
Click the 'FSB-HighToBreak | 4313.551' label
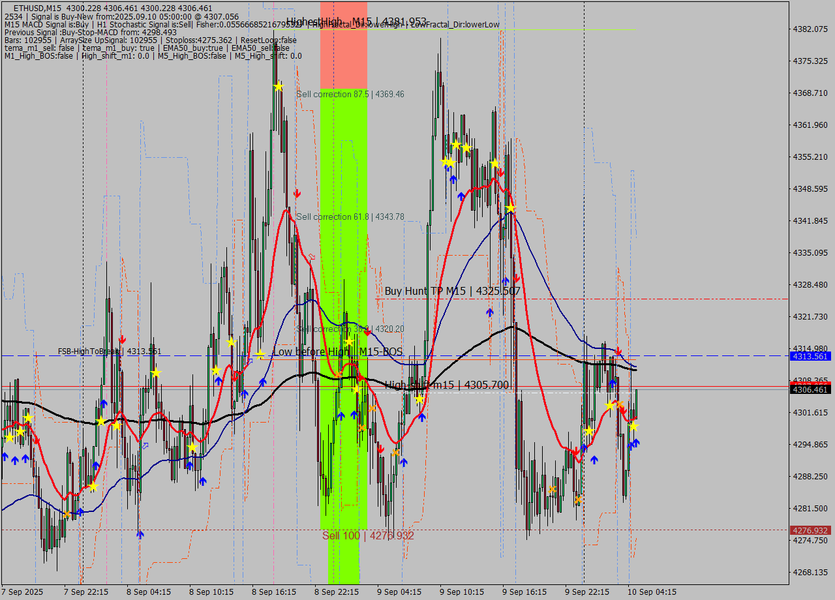(110, 351)
